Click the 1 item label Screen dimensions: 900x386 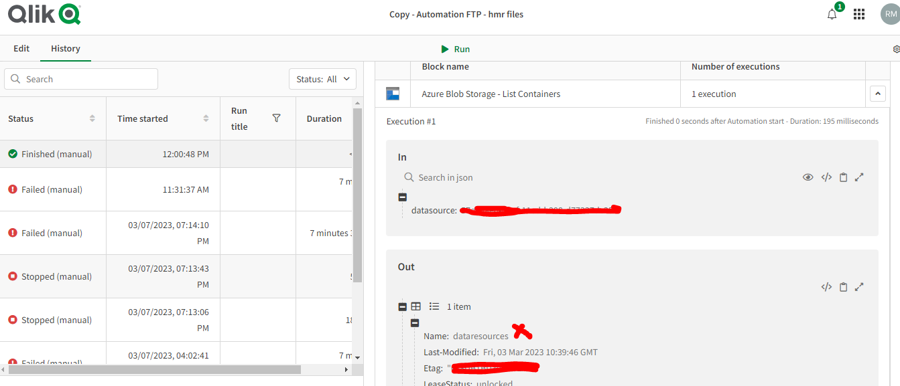click(x=459, y=306)
